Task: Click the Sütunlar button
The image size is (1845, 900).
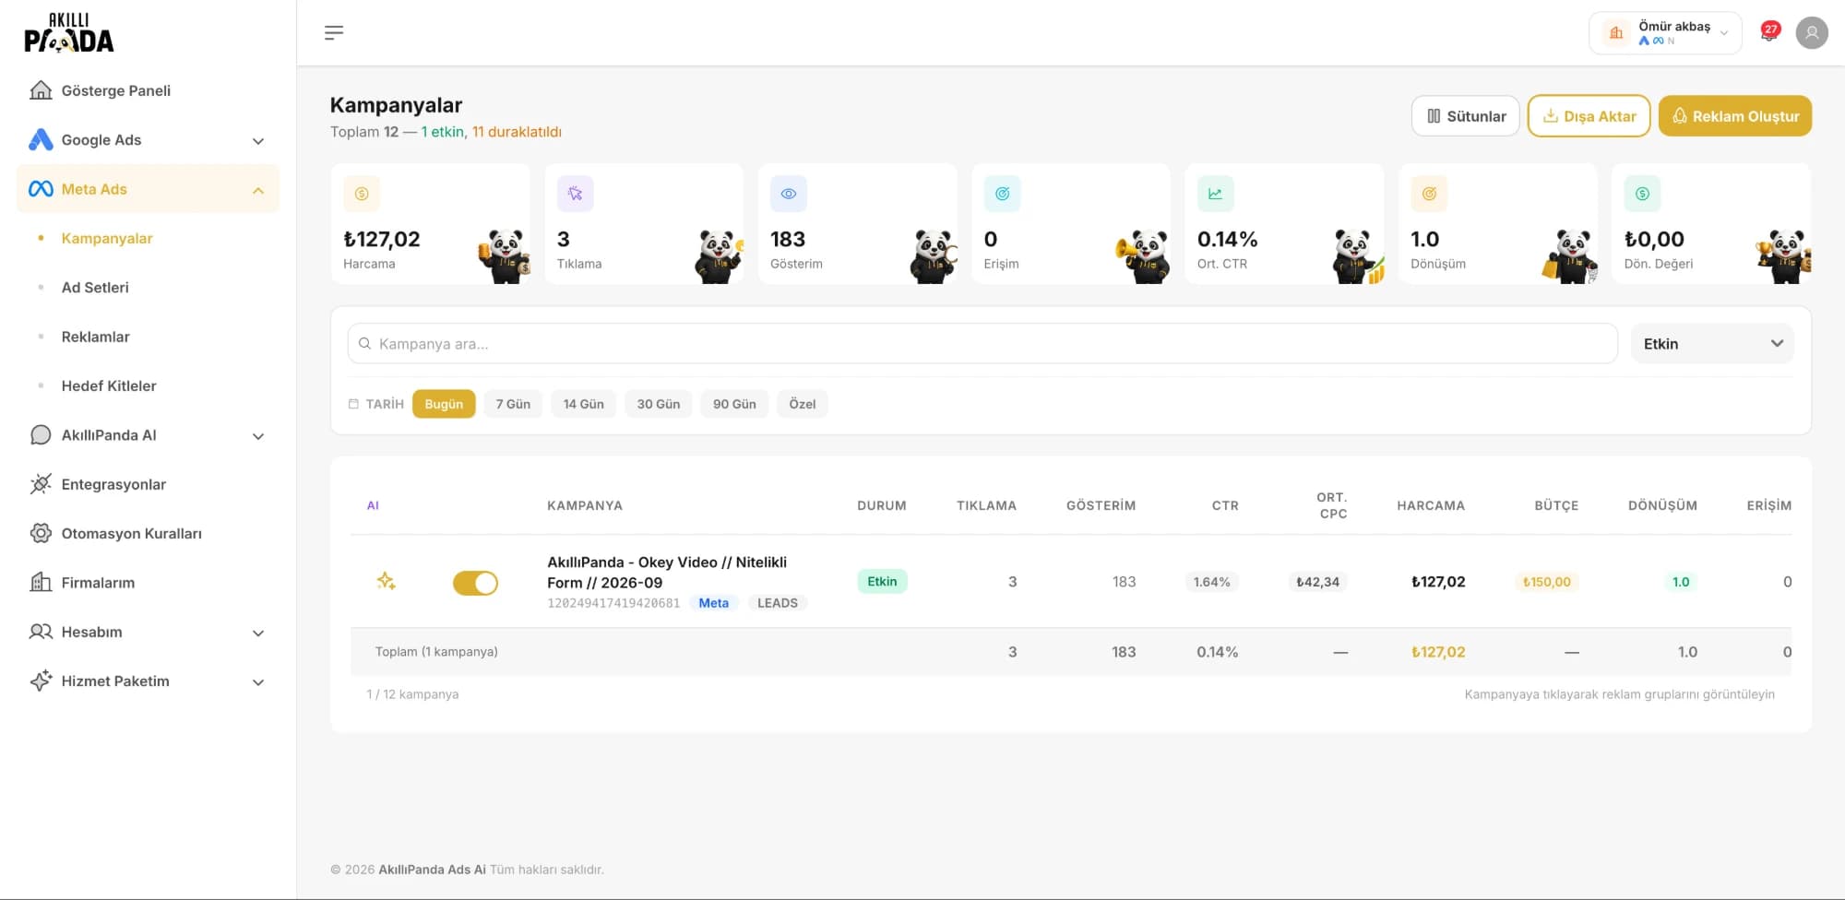Action: coord(1465,116)
